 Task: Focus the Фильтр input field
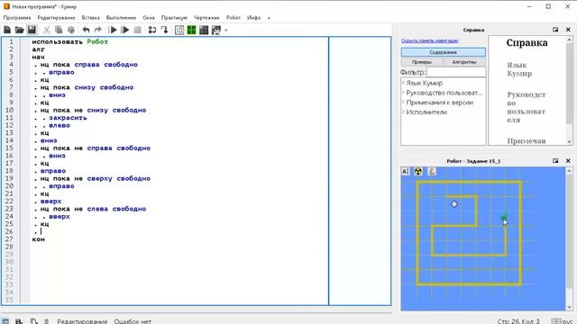tap(456, 72)
